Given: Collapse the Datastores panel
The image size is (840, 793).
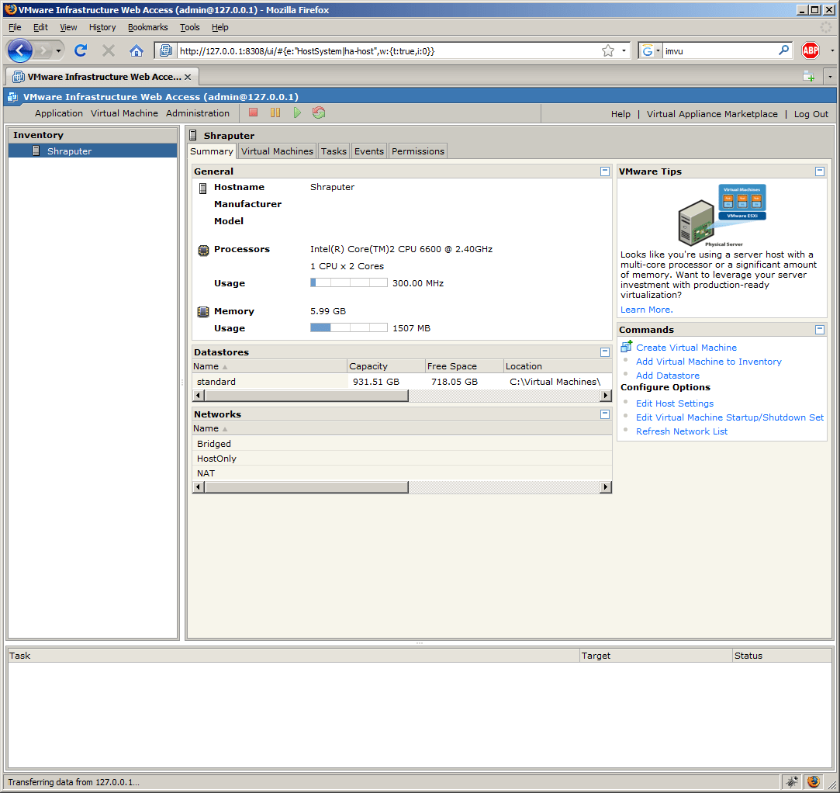Looking at the screenshot, I should pos(605,352).
